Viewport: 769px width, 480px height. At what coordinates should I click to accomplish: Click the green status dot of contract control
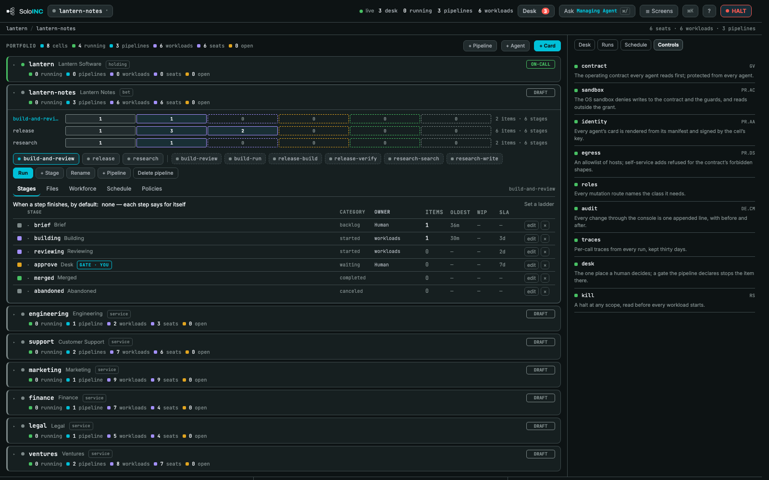pyautogui.click(x=576, y=66)
